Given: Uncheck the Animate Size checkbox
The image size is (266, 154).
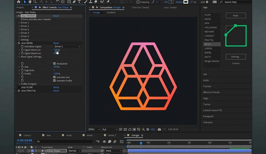Looking at the screenshot, I should tap(54, 77).
